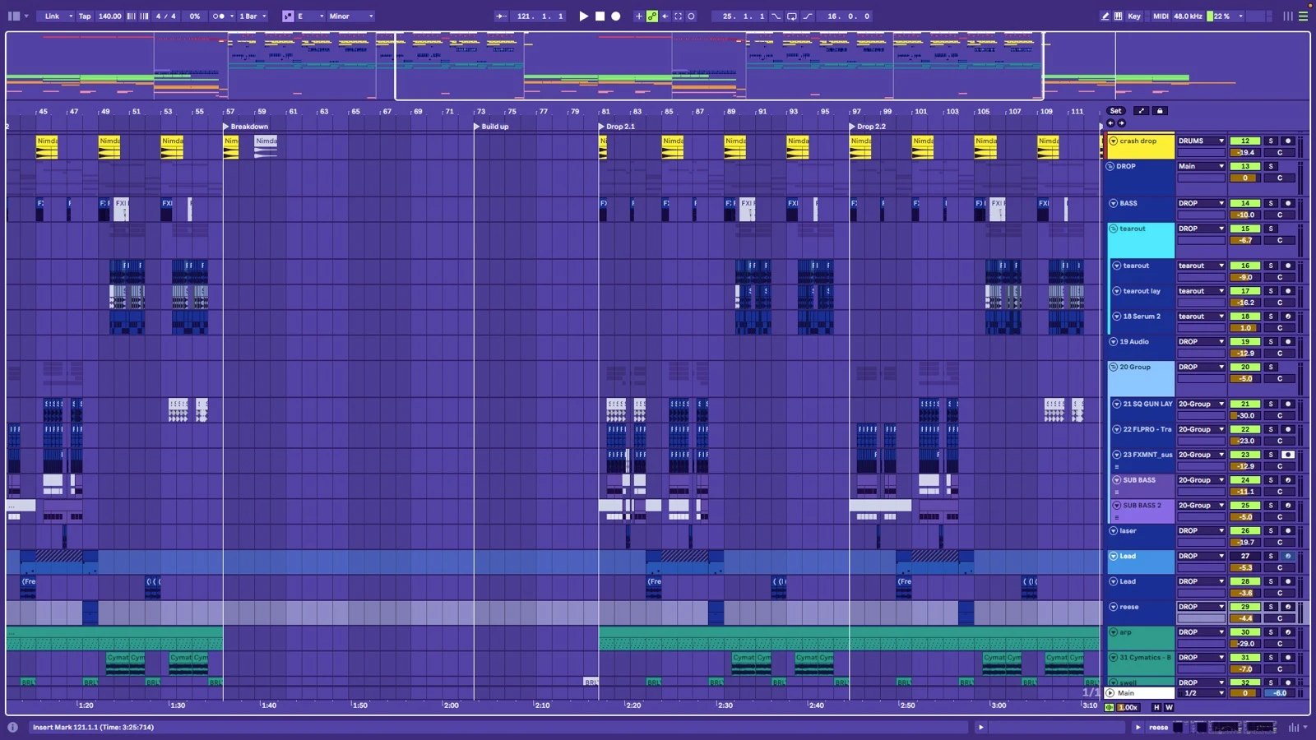Viewport: 1316px width, 740px height.
Task: Mute 18 Serum 2 via activator 18
Action: 1245,317
